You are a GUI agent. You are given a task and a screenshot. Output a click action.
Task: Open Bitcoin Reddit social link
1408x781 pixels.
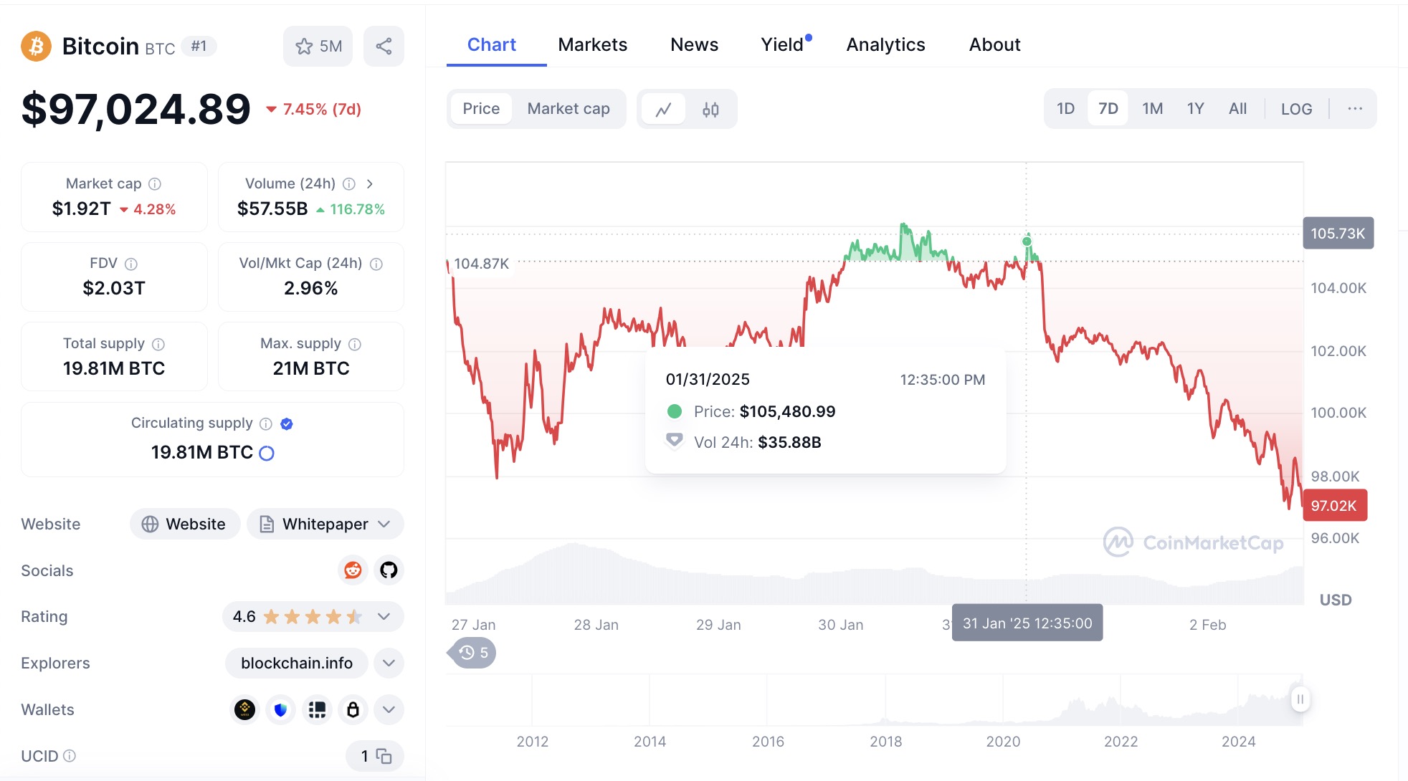353,570
